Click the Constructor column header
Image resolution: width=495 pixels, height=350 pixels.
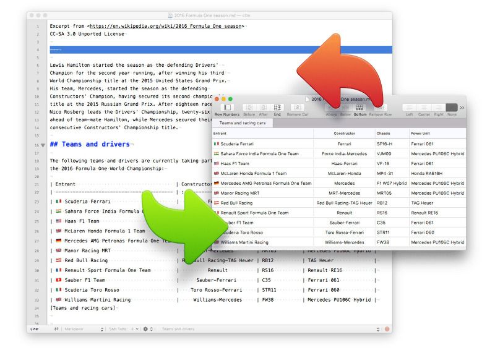pos(344,134)
